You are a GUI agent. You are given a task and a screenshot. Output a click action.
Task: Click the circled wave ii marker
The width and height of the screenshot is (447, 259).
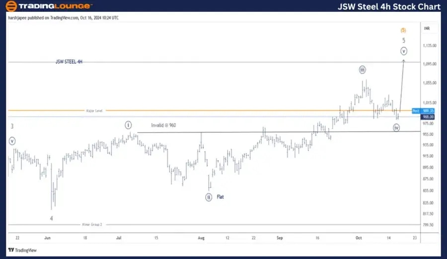(x=209, y=197)
